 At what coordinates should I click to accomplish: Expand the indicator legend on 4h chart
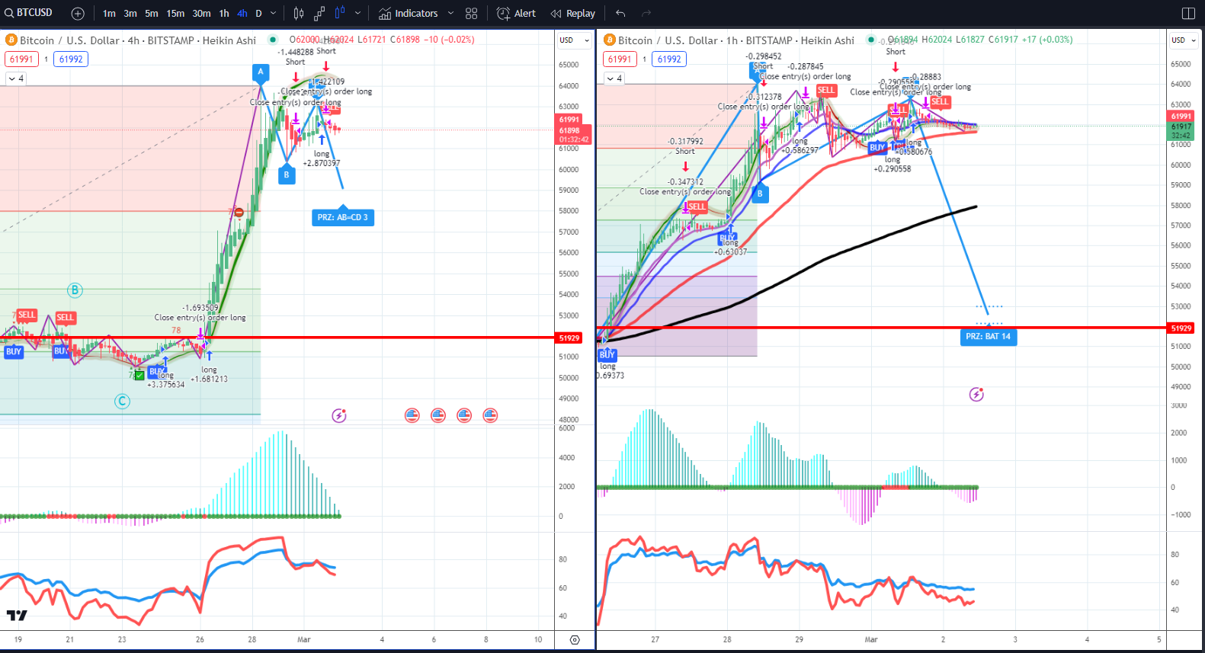pyautogui.click(x=16, y=78)
